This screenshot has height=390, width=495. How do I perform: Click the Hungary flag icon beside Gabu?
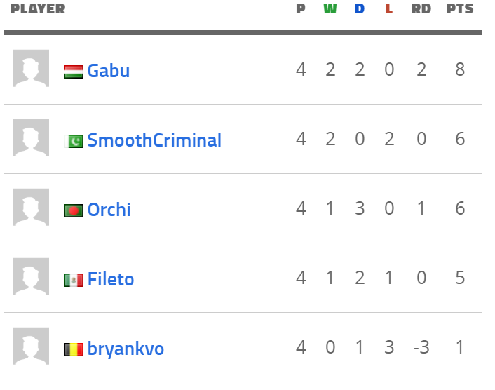tap(74, 72)
